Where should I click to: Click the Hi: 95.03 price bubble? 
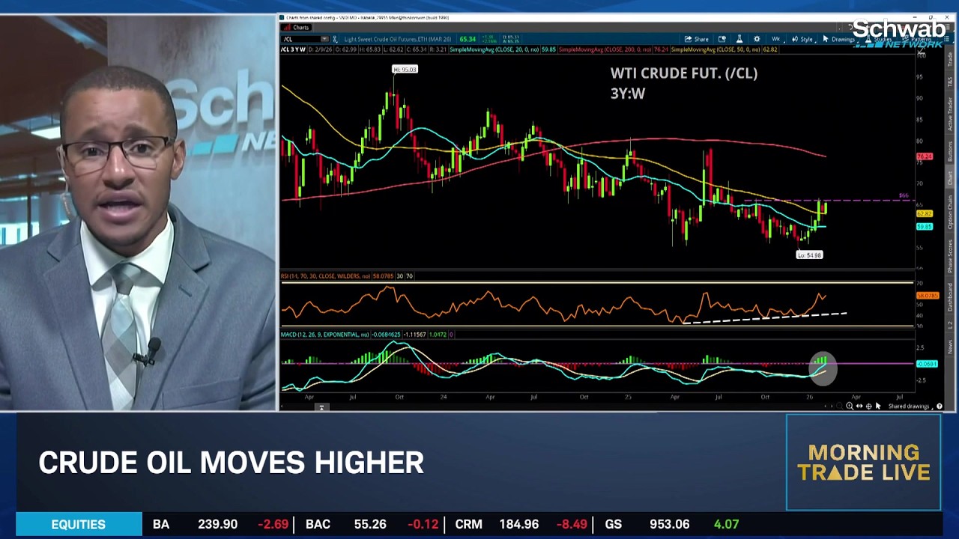[x=405, y=70]
